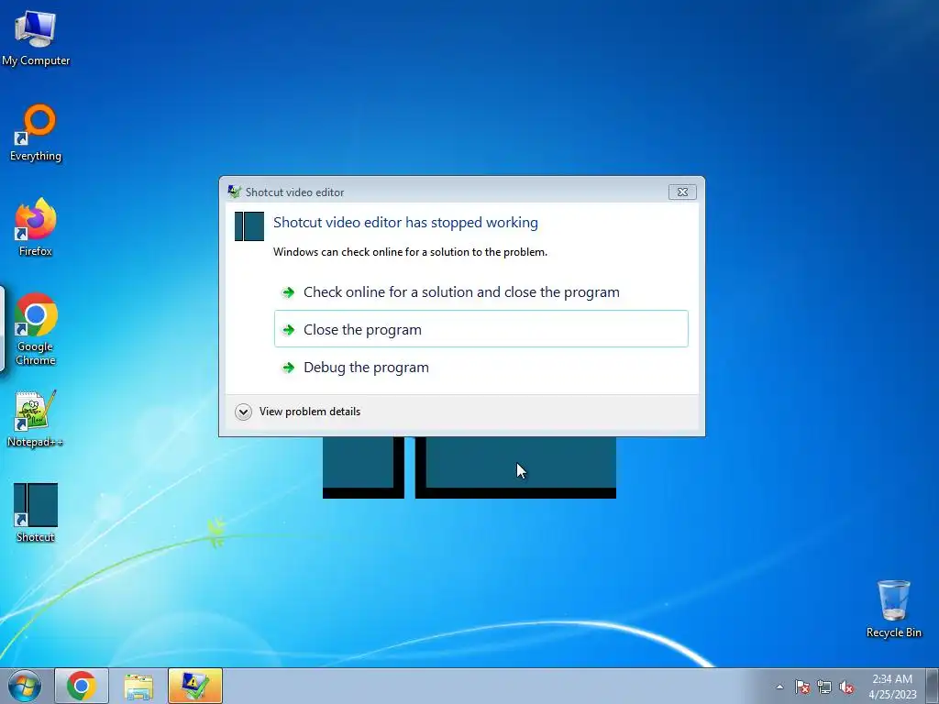Choose Debug the program
This screenshot has height=704, width=939.
click(481, 367)
